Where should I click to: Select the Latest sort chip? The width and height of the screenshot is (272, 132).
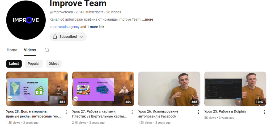coord(14,64)
